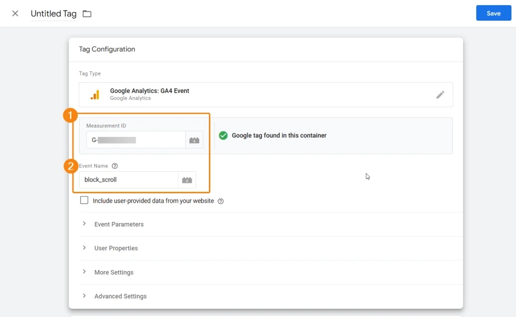Click the green check status icon
This screenshot has width=516, height=317.
[x=223, y=135]
